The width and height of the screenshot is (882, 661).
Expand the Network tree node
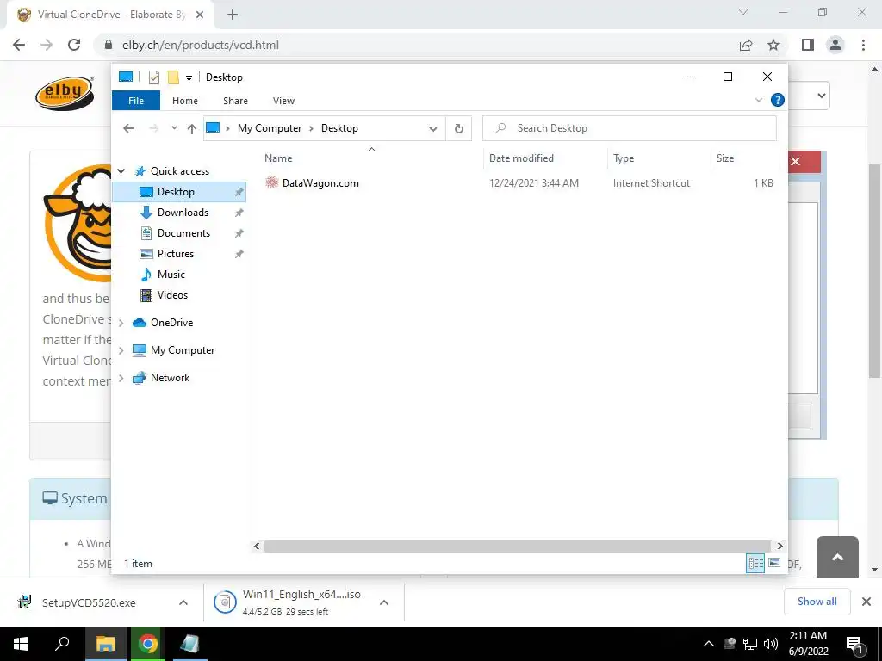pyautogui.click(x=121, y=379)
